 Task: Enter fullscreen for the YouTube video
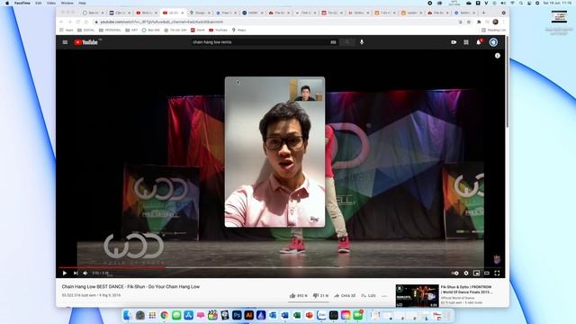497,274
